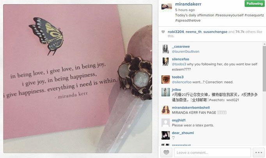Click osyjhid1's default gray avatar
The width and height of the screenshot is (266, 158).
point(166,123)
